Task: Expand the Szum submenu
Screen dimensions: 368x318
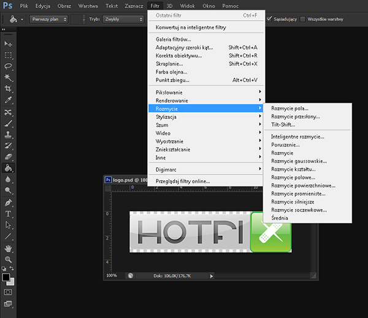Action: 207,125
